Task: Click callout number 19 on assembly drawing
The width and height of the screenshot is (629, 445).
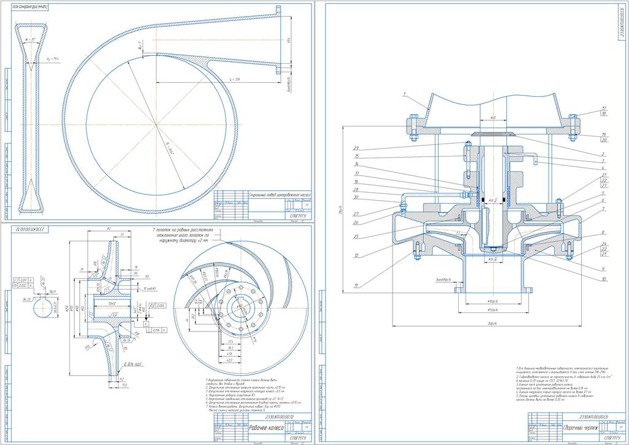Action: [604, 134]
